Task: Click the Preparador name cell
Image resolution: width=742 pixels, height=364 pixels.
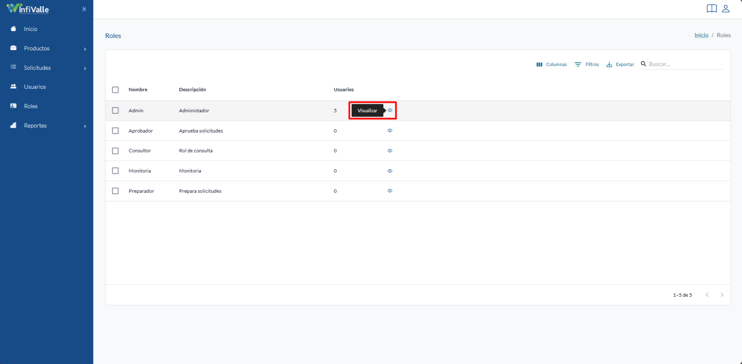Action: click(141, 191)
